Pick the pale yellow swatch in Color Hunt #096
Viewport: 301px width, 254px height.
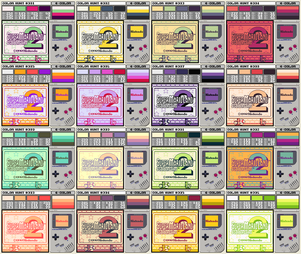[x=244, y=198]
